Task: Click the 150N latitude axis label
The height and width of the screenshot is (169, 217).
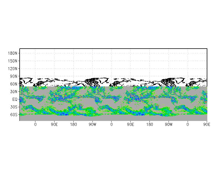Action: coord(13,61)
